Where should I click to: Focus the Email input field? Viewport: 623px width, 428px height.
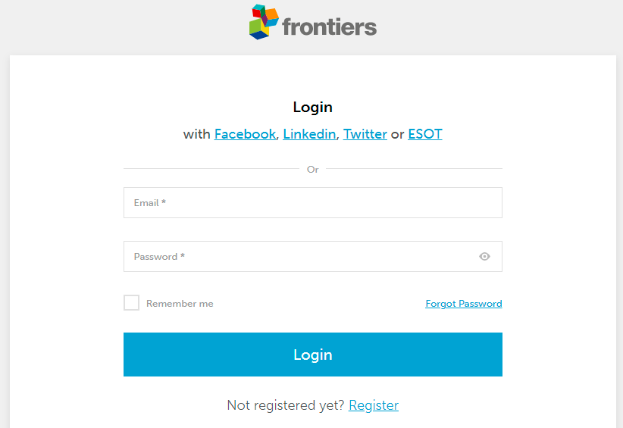click(312, 203)
